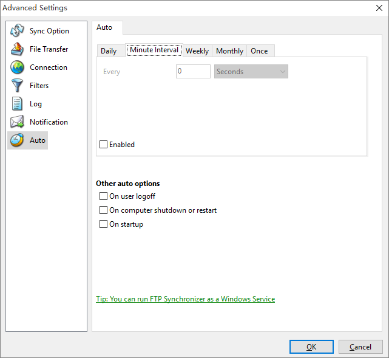
Task: Go to Connection label in sidebar
Action: [x=49, y=67]
